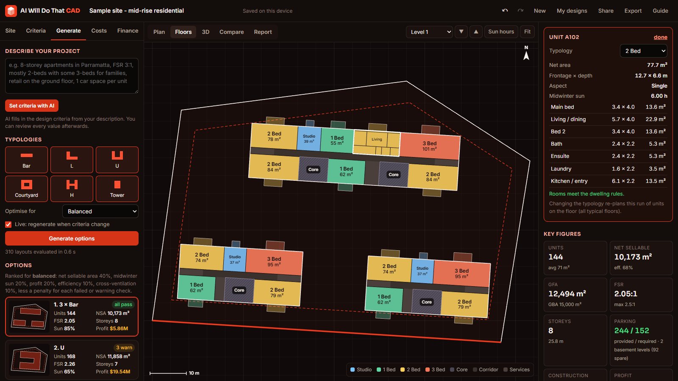Switch to the Finance tab
The height and width of the screenshot is (381, 678).
point(128,30)
